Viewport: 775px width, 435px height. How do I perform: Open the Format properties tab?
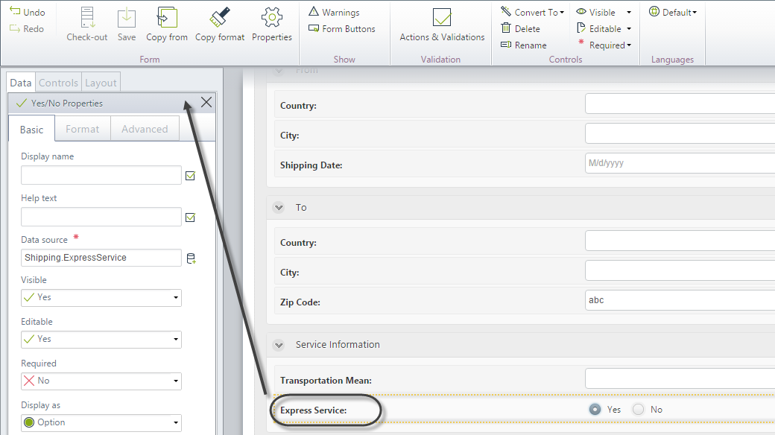[83, 129]
